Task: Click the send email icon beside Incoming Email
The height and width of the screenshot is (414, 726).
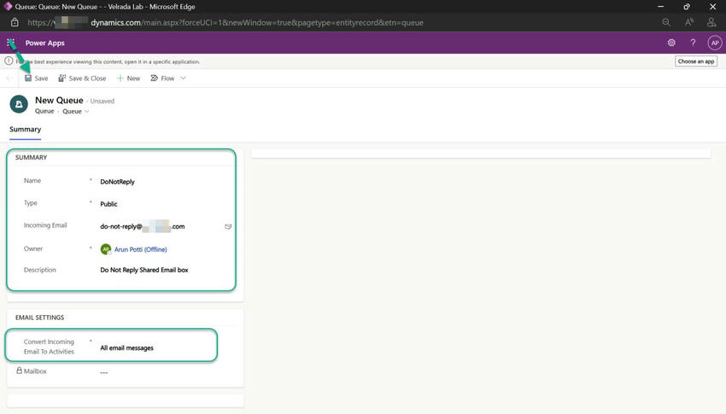Action: pos(228,226)
